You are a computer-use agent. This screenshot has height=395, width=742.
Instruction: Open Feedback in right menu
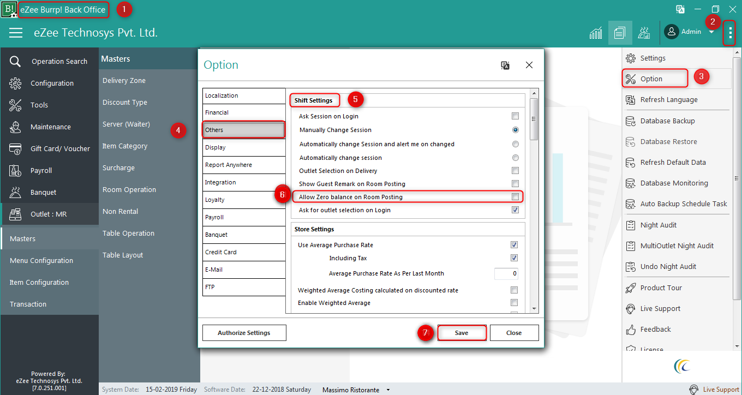[x=677, y=329]
